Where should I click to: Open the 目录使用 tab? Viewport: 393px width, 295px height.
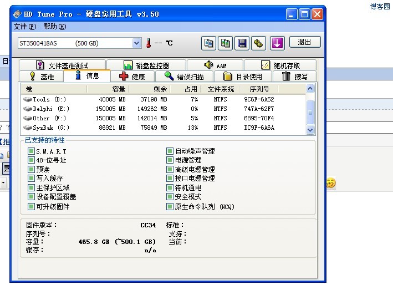click(243, 76)
